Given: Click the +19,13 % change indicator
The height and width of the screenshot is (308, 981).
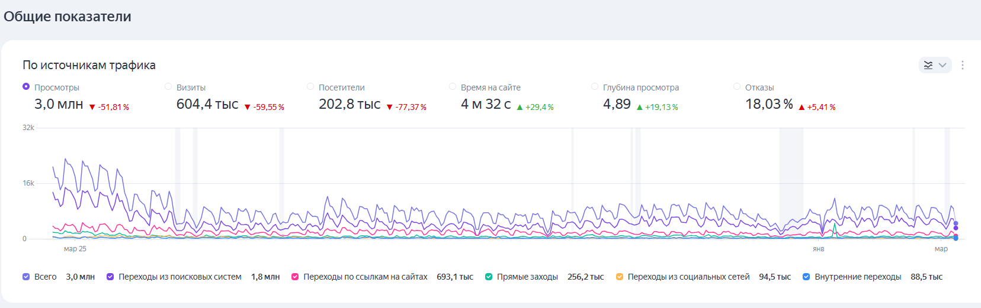Looking at the screenshot, I should 658,107.
